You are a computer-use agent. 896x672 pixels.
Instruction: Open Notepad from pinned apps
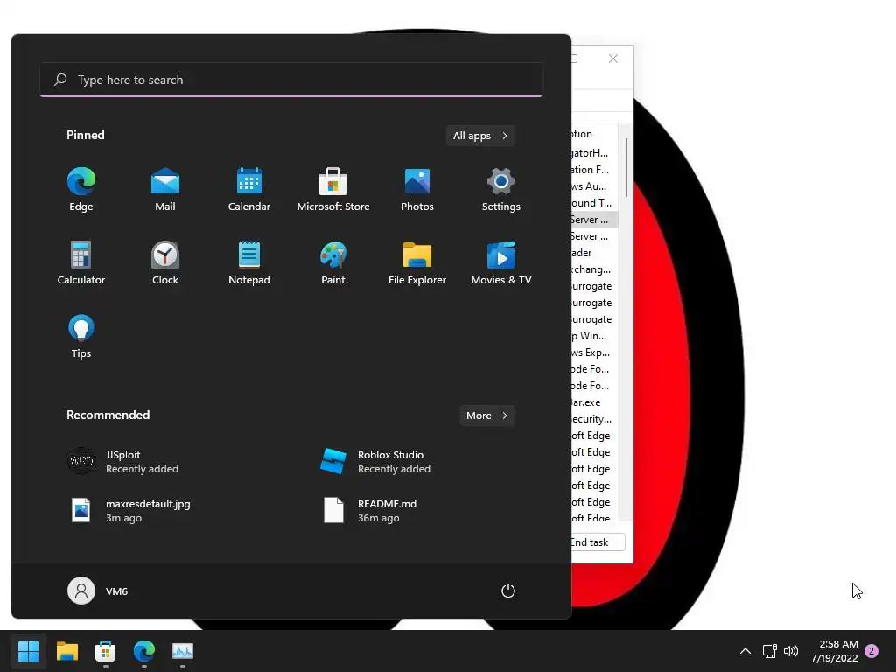pos(249,262)
